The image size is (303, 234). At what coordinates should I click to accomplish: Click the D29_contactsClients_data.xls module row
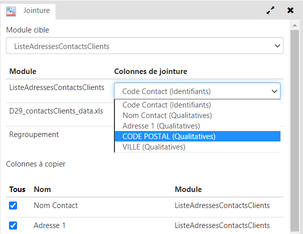pyautogui.click(x=56, y=111)
